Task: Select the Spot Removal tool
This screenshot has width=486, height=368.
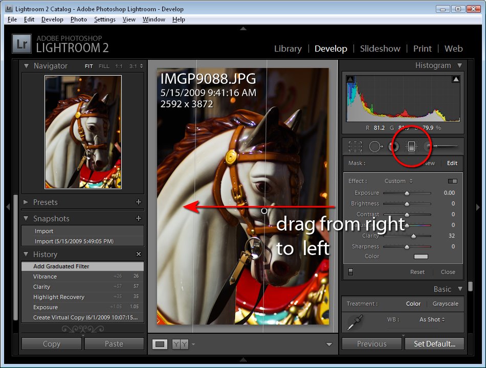Action: (x=375, y=146)
